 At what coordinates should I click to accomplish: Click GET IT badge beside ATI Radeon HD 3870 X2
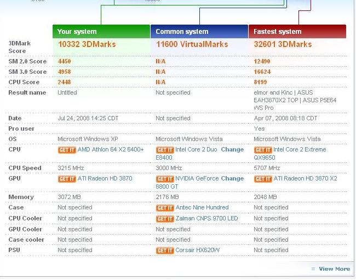click(x=263, y=179)
